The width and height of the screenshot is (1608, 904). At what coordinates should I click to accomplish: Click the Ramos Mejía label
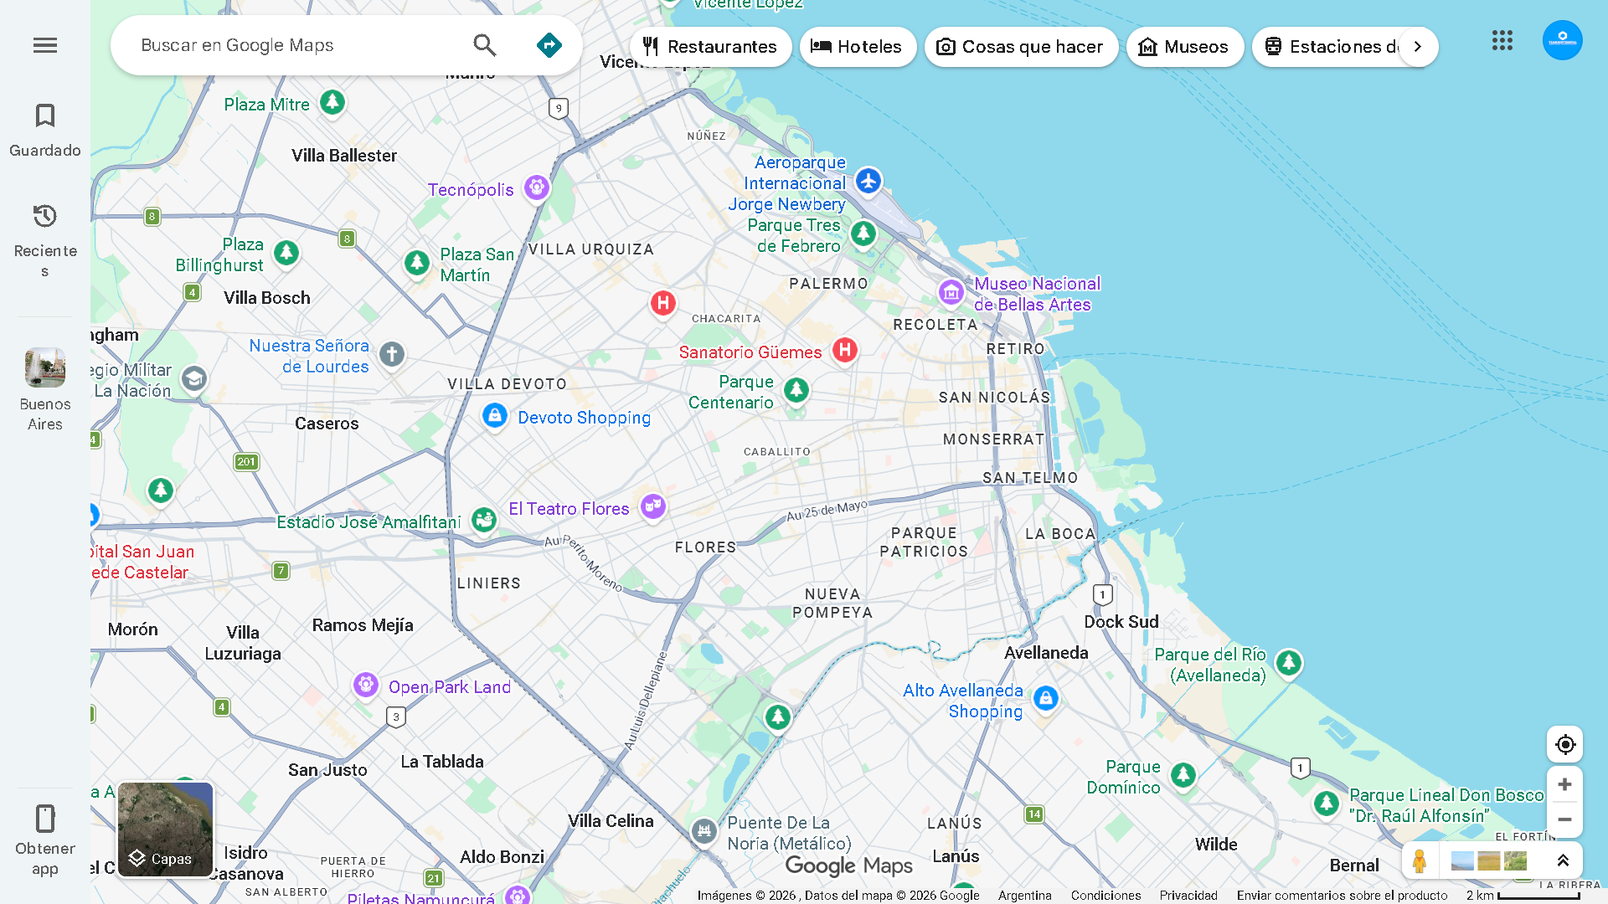363,625
